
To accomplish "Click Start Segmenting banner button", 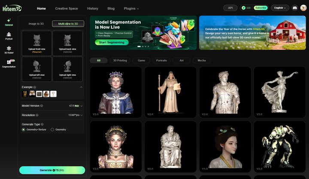I will tap(112, 42).
